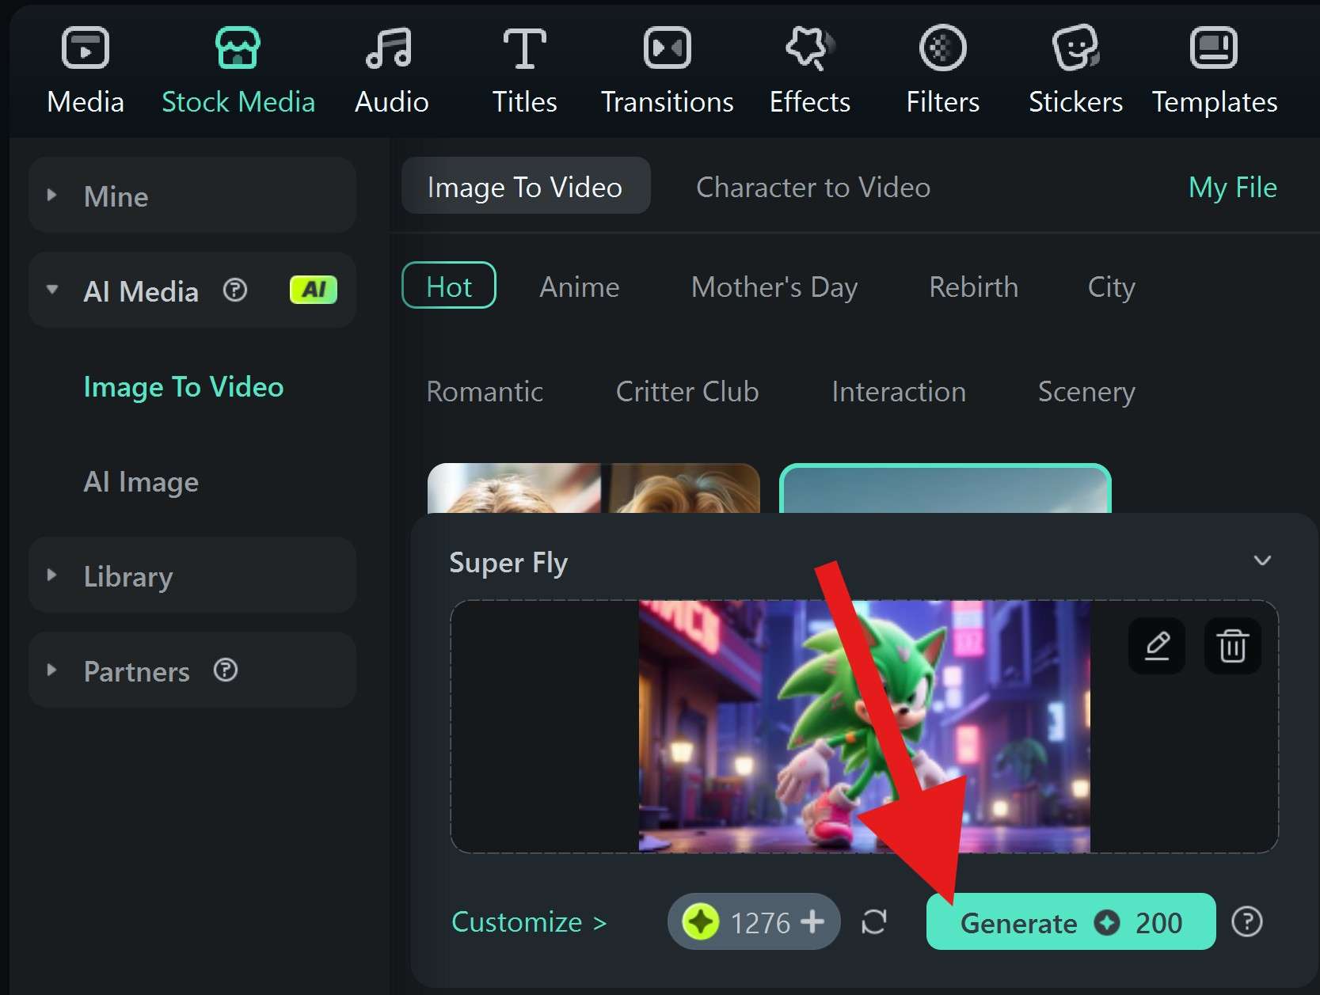The image size is (1320, 995).
Task: Click the help icon next to AI Media
Action: [x=235, y=291]
